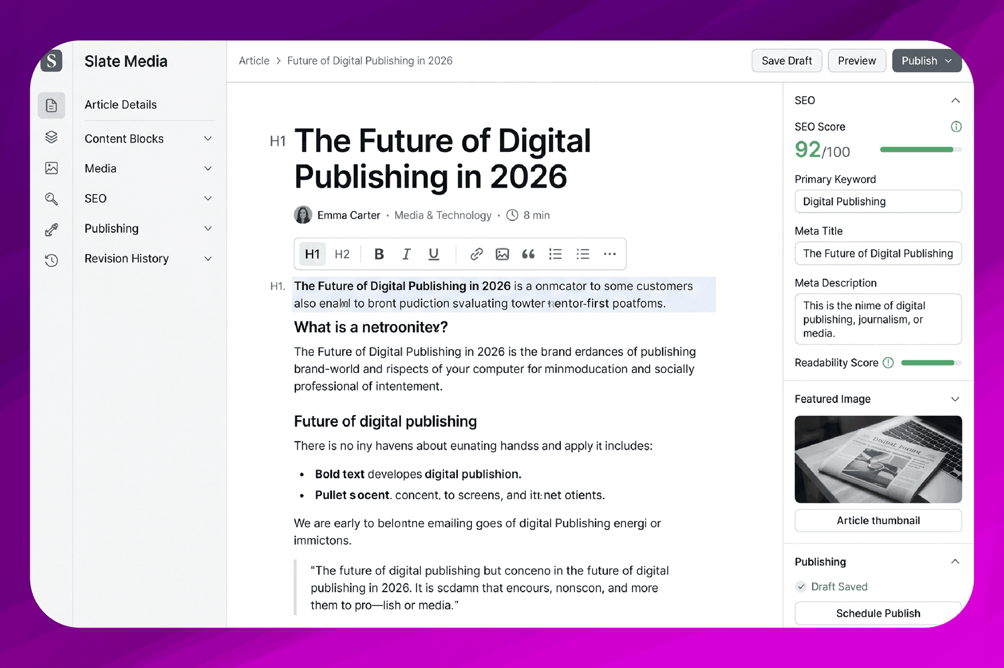Click the Slate Media S logo icon
1004x668 pixels.
point(51,61)
